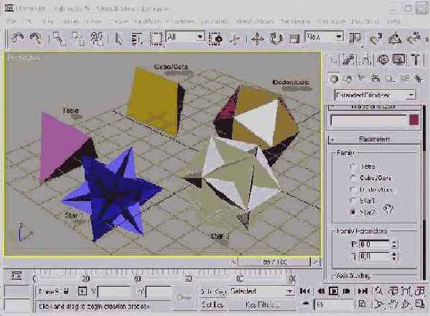Activate the Select and Link tool
Viewport: 430px width, 316px height.
(x=59, y=38)
